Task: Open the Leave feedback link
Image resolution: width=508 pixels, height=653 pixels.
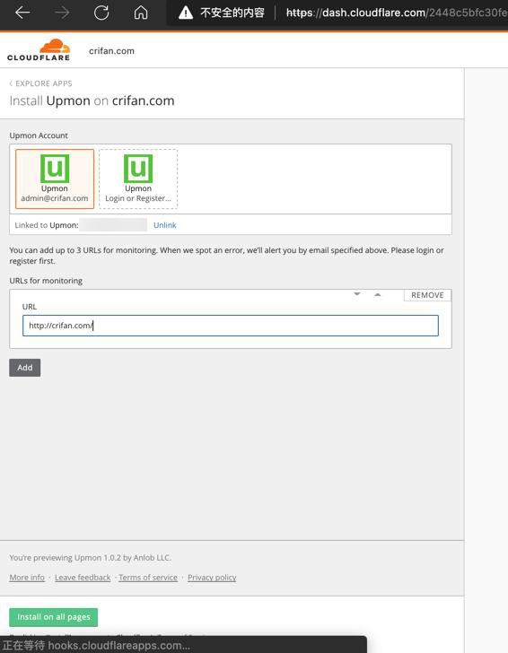Action: coord(83,578)
